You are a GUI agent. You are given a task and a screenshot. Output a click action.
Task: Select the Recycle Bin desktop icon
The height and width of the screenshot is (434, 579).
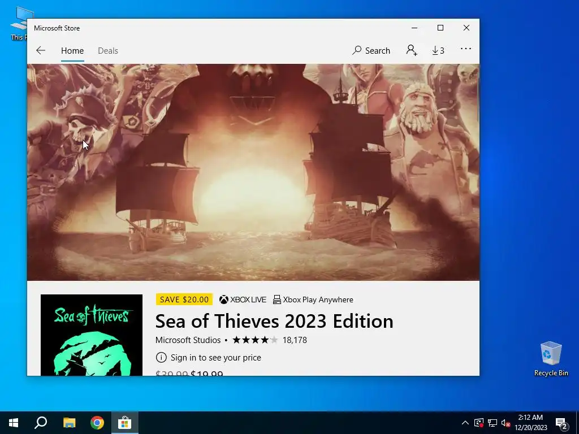point(551,358)
